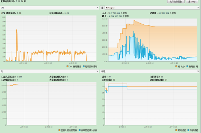Click the 上午10:18 time label under CPU chart
The width and height of the screenshot is (201, 133).
click(48, 63)
